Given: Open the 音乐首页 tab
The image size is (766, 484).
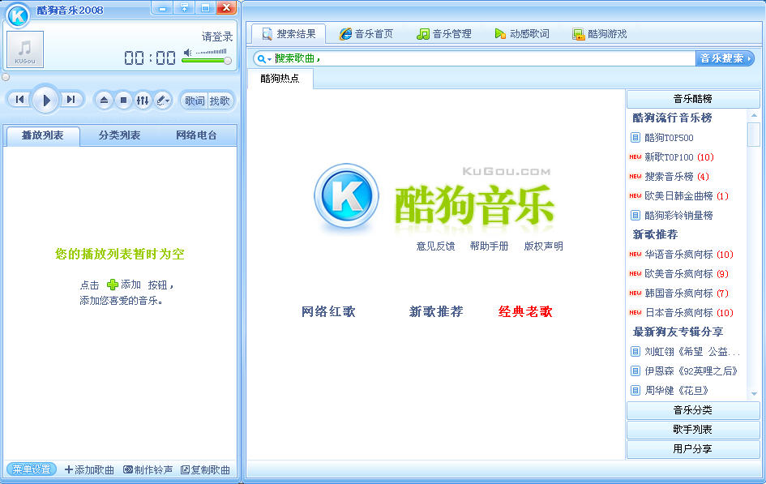Looking at the screenshot, I should (366, 34).
